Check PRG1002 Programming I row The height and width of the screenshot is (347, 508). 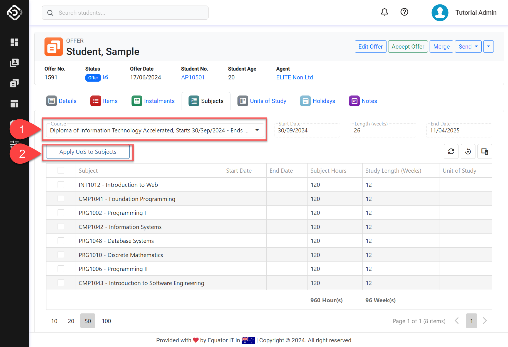click(x=61, y=213)
